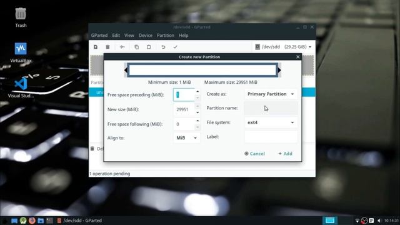This screenshot has width=400, height=225.
Task: Decrease the New size value
Action: point(197,112)
